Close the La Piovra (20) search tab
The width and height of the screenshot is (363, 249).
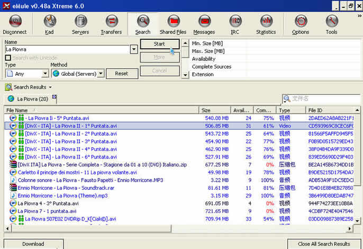54,96
